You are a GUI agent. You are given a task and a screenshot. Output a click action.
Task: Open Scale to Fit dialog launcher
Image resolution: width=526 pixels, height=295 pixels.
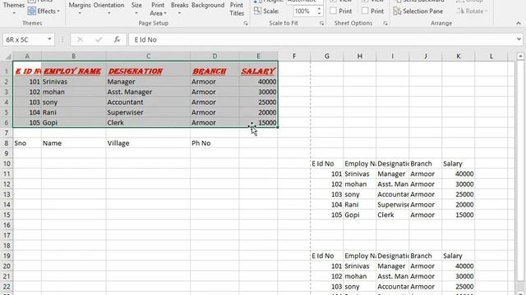321,24
